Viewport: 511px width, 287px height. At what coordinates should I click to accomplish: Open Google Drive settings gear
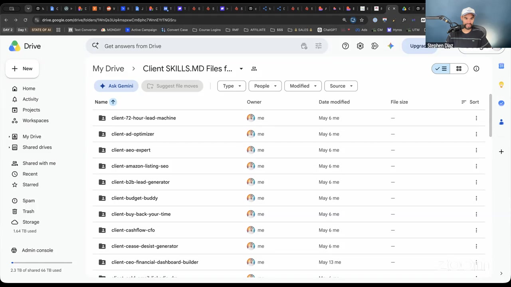point(360,46)
